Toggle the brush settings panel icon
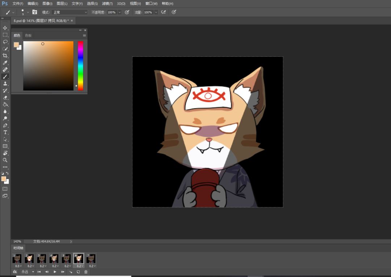Screen dimensions: 391x277 click(x=35, y=12)
